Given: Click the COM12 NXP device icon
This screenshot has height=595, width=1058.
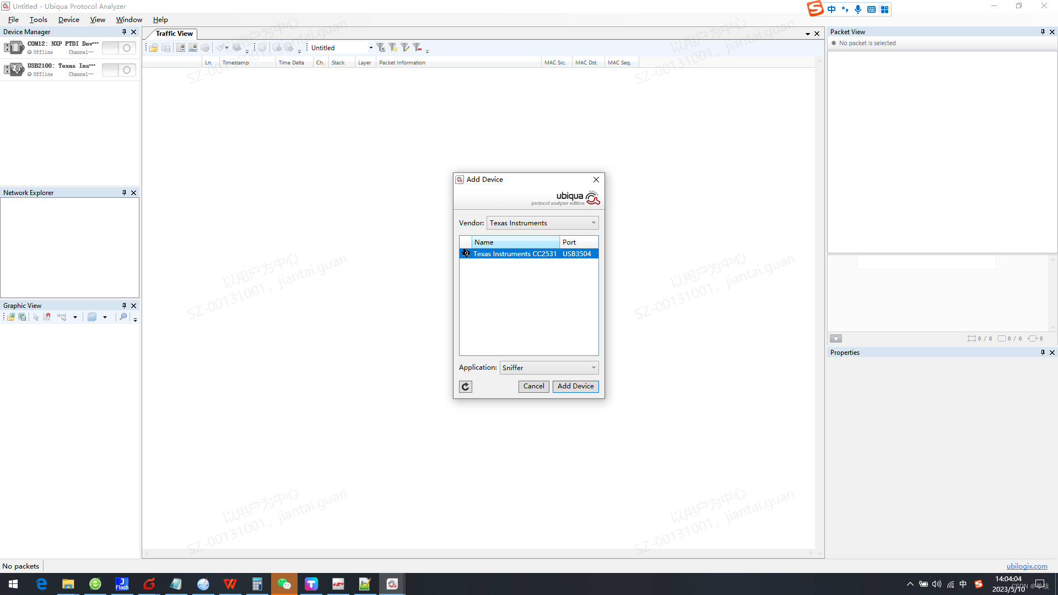Looking at the screenshot, I should click(x=14, y=47).
